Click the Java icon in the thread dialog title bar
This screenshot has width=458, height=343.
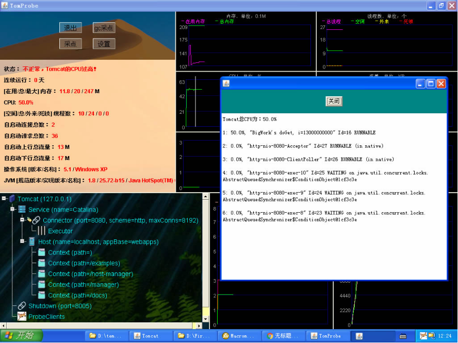click(x=226, y=84)
